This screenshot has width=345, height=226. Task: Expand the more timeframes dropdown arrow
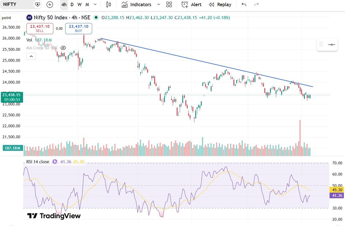tap(95, 4)
